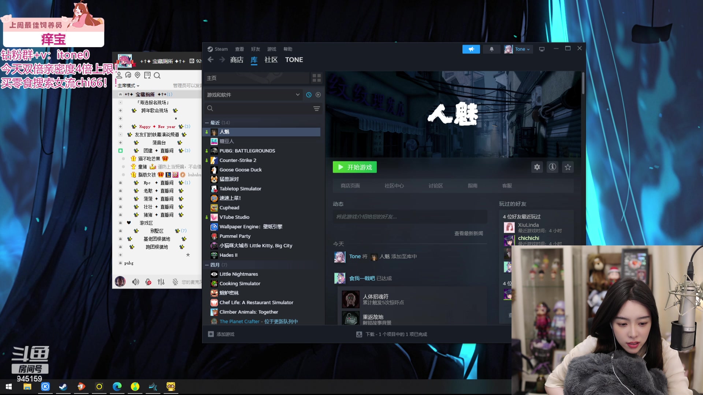The image size is (703, 395).
Task: Click add game plus icon
Action: [211, 334]
